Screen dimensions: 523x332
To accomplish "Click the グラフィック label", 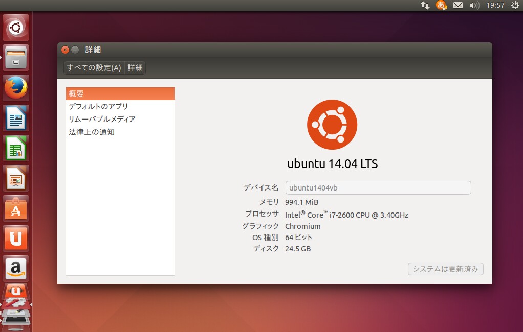I will point(260,226).
